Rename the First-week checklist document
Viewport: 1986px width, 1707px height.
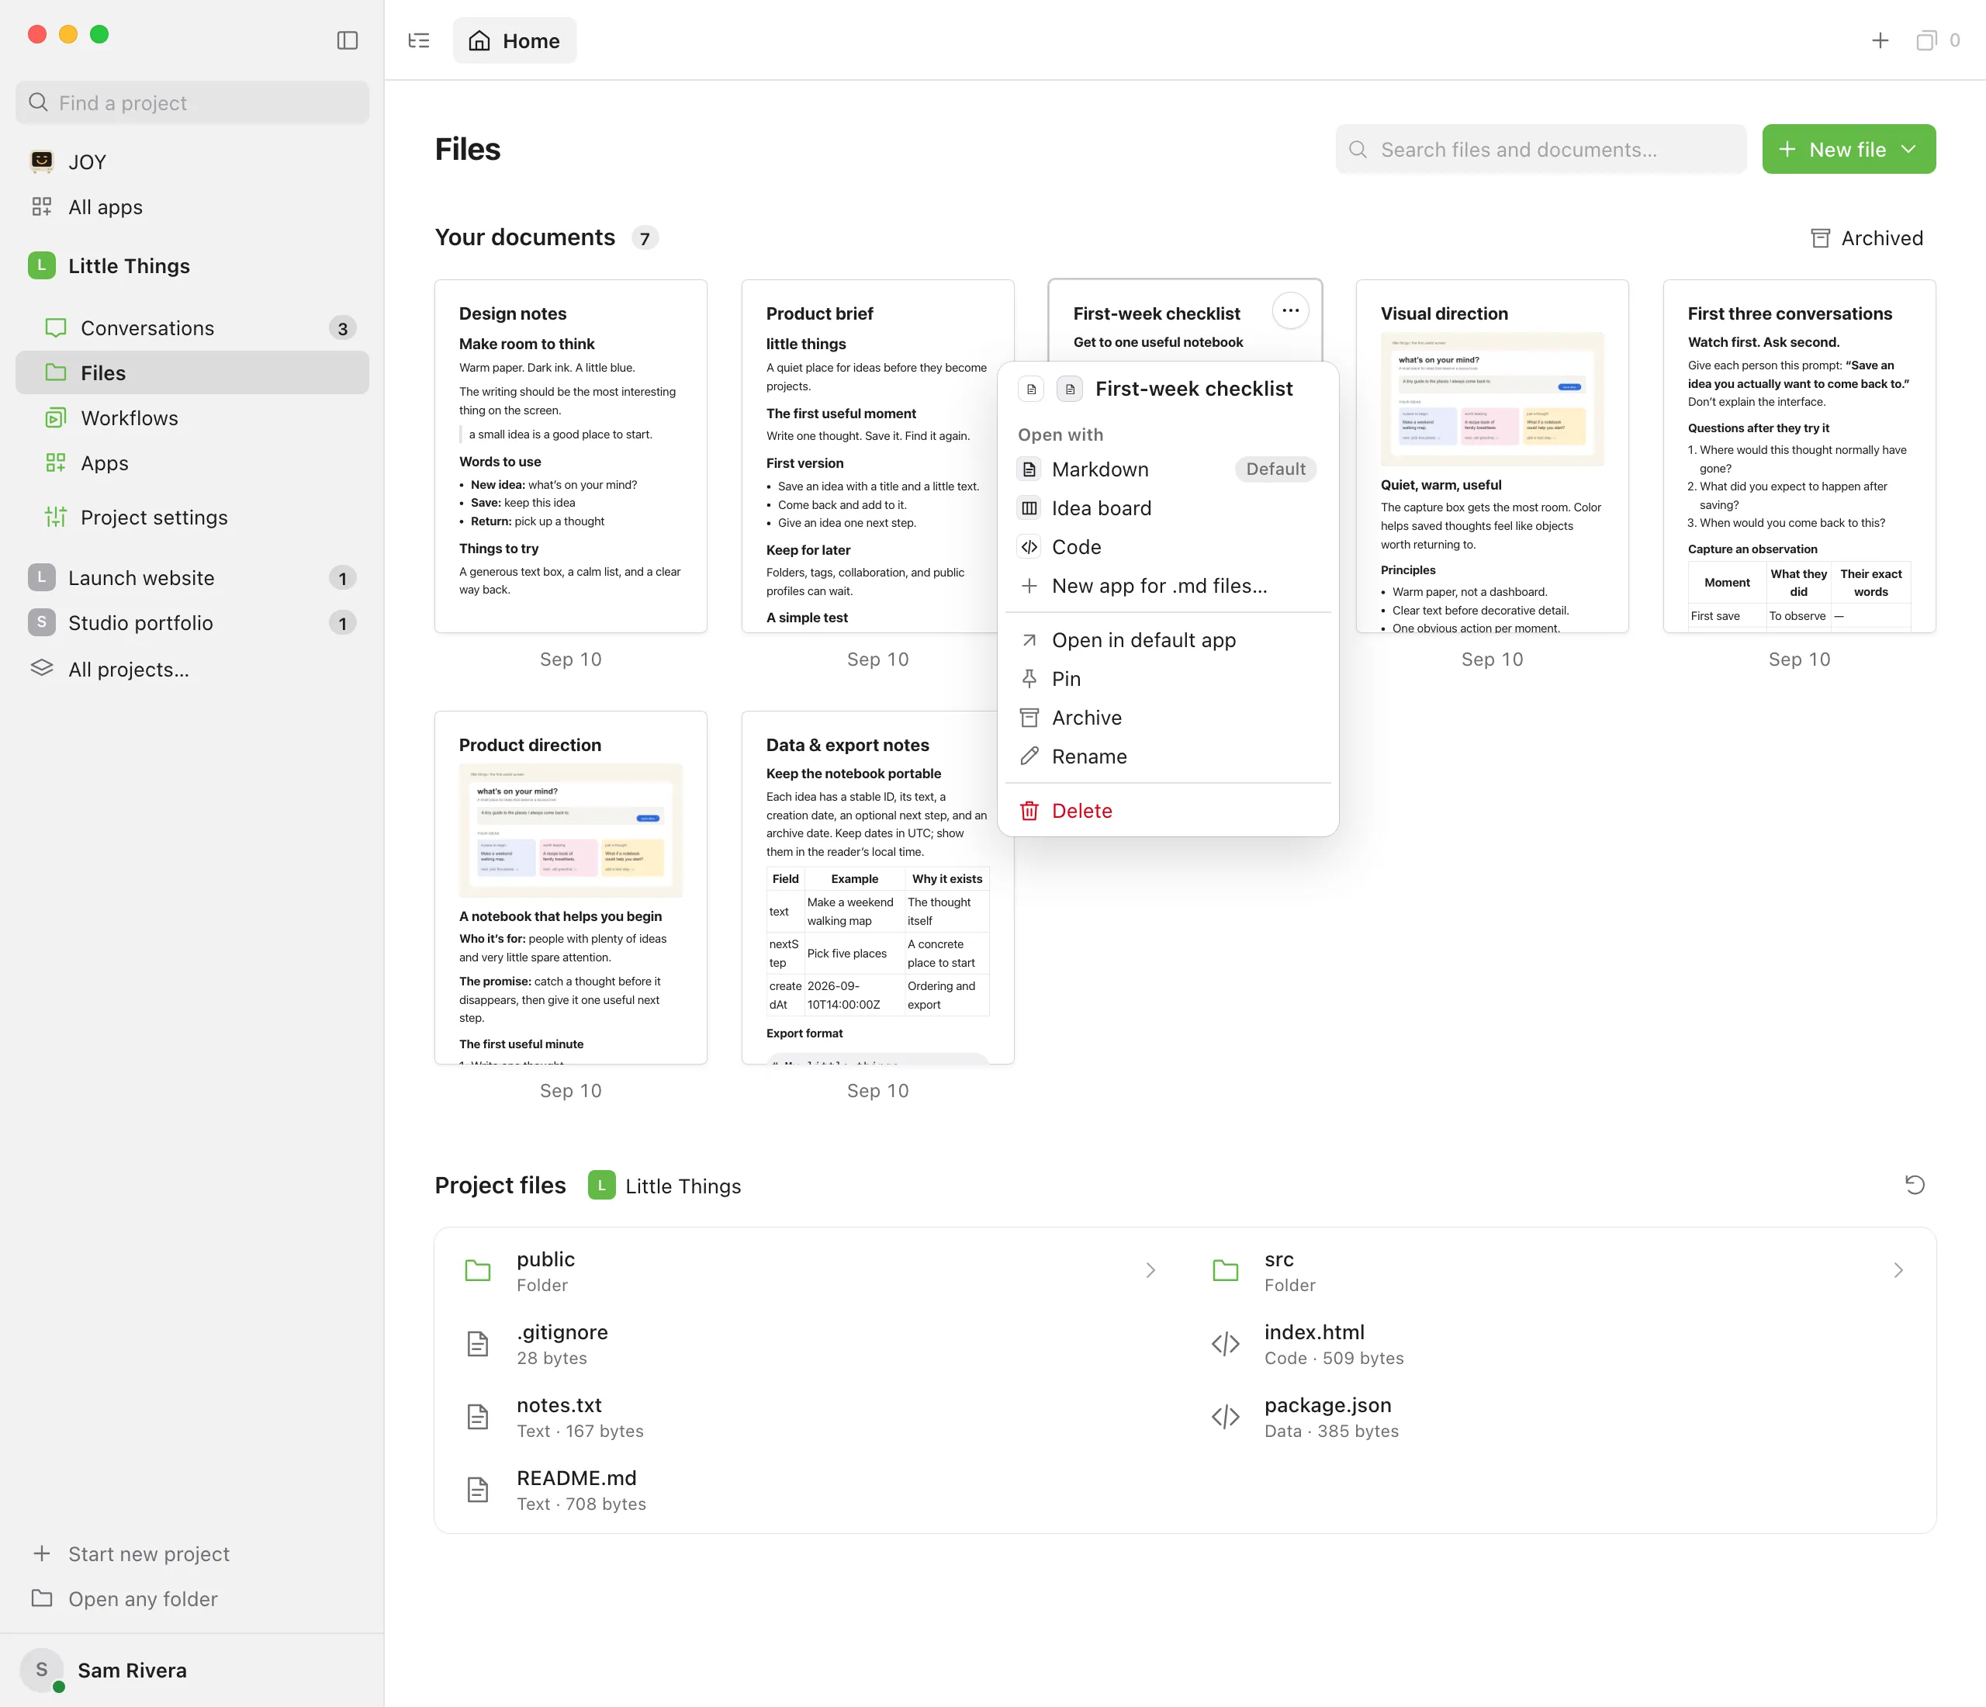[1168, 757]
